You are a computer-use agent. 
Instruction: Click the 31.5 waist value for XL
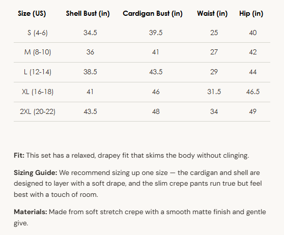(214, 92)
